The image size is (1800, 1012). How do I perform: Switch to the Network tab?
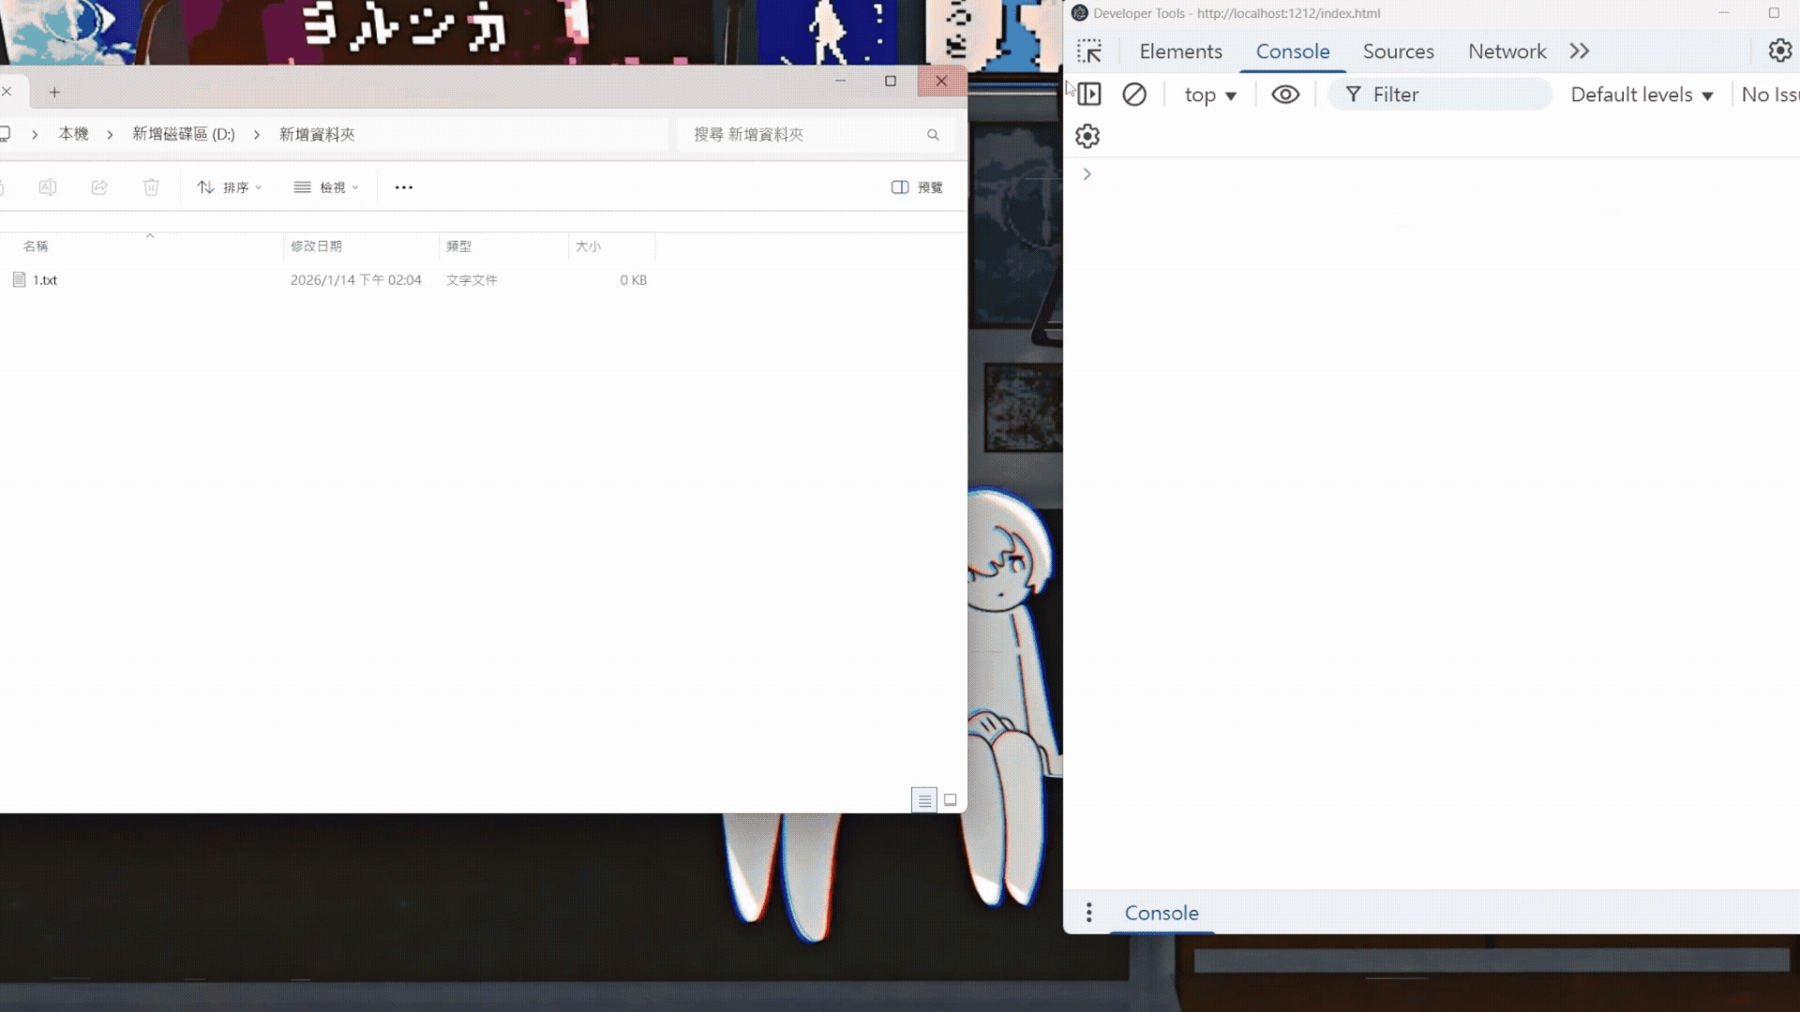coord(1507,52)
